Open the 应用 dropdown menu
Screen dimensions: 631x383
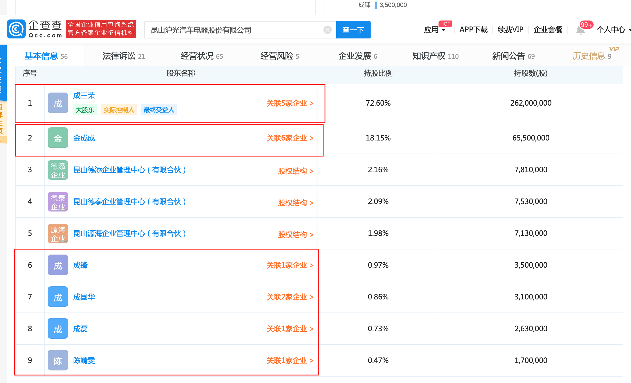[435, 30]
